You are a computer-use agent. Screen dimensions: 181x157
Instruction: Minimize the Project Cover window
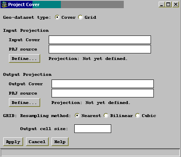point(162,4)
